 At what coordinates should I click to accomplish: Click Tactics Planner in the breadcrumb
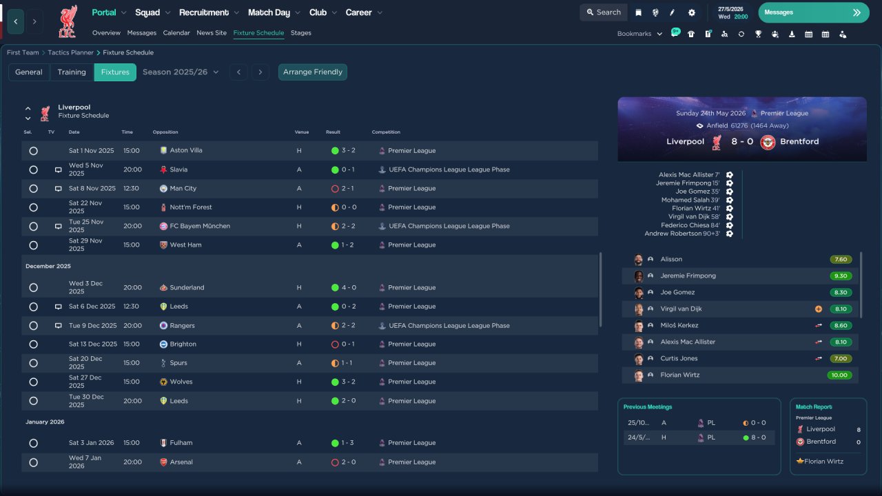[x=72, y=52]
